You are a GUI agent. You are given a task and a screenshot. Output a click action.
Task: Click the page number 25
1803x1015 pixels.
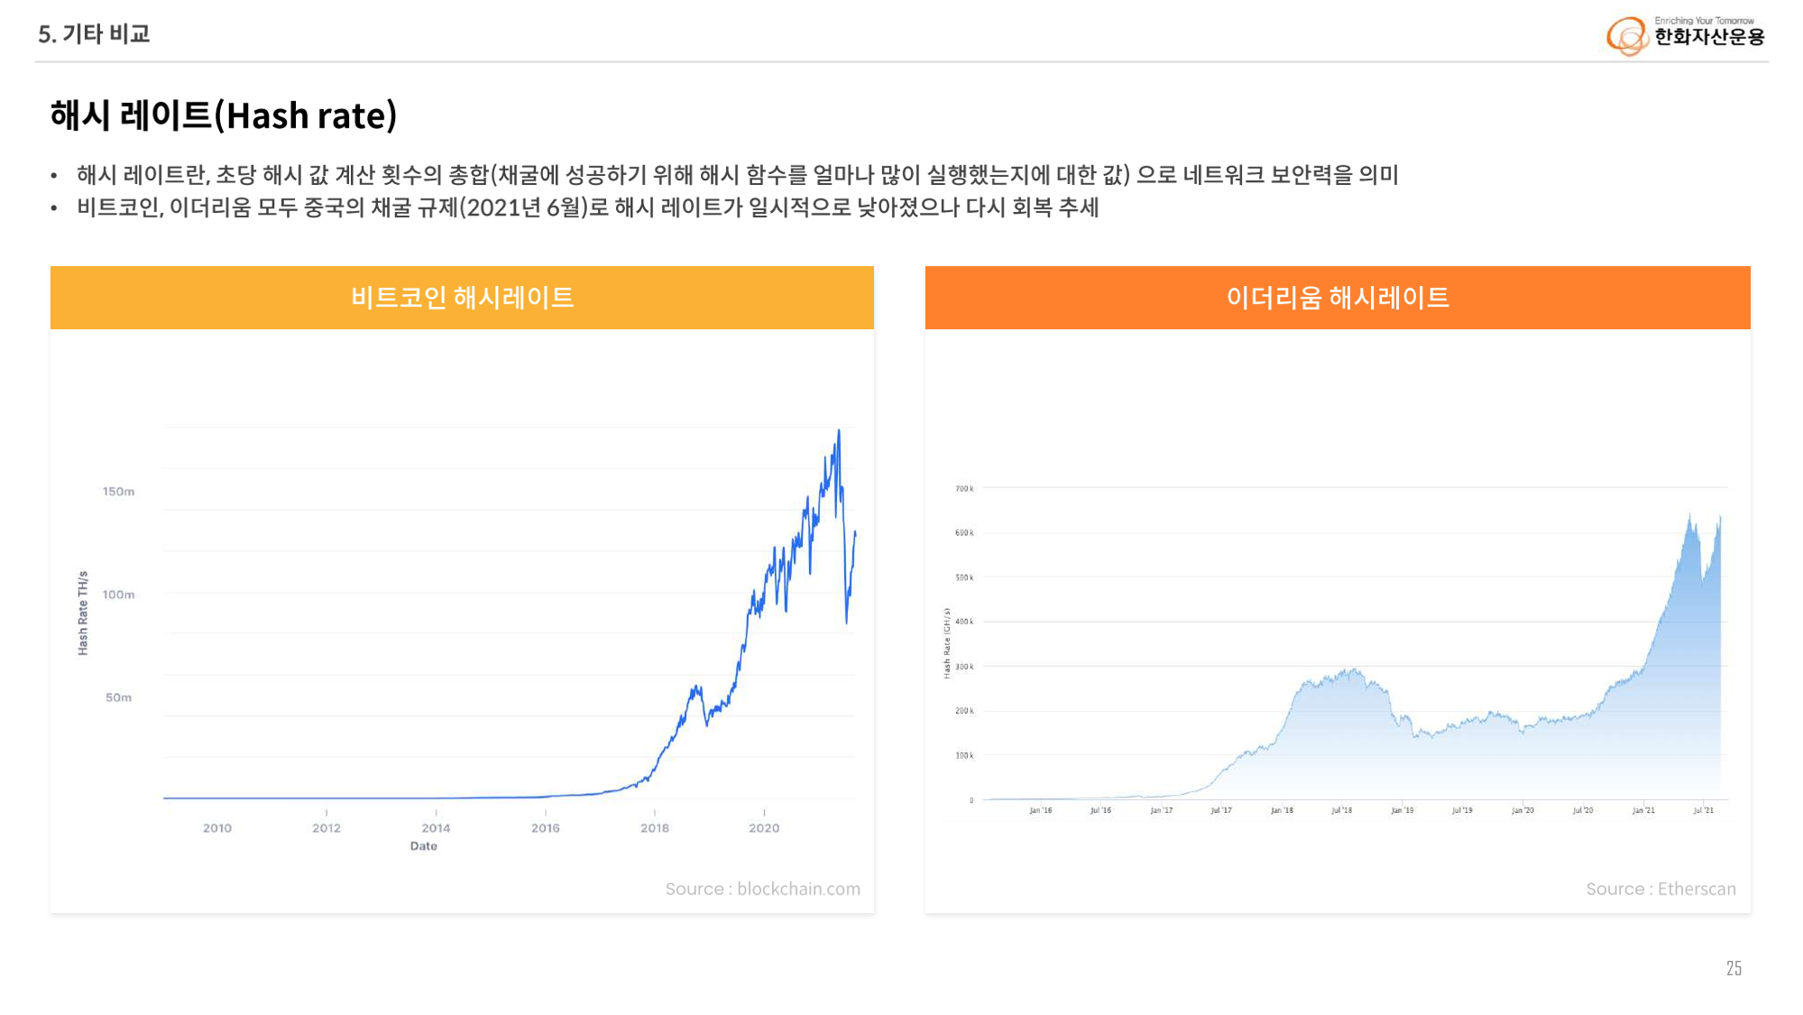point(1733,968)
